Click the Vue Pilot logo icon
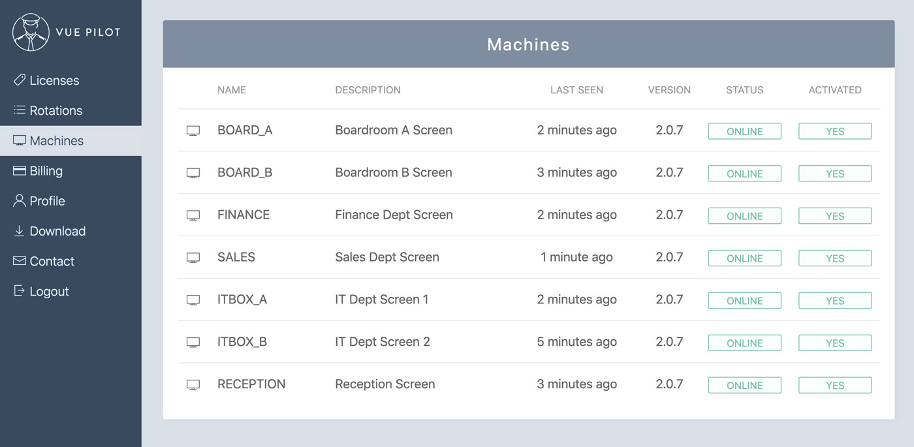This screenshot has height=447, width=914. tap(31, 32)
